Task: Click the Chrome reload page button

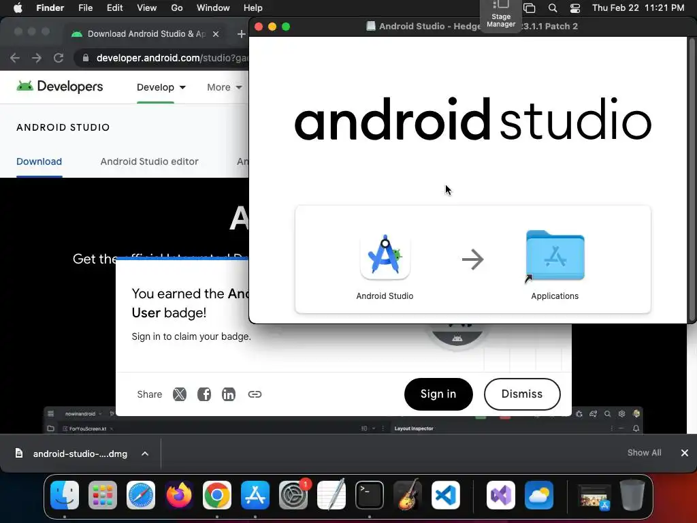Action: [59, 58]
